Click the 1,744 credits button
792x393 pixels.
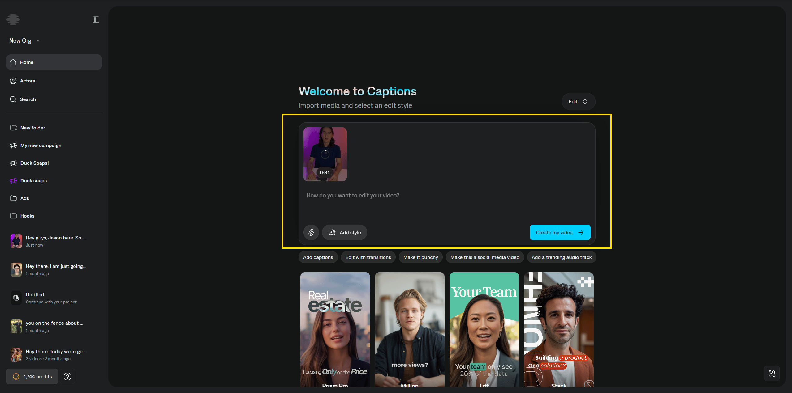(x=32, y=376)
